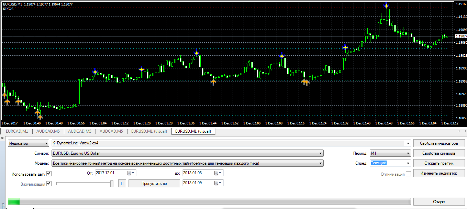467x209 pixels.
Task: Enable the 'Оптимизация' checkbox
Action: (x=408, y=174)
